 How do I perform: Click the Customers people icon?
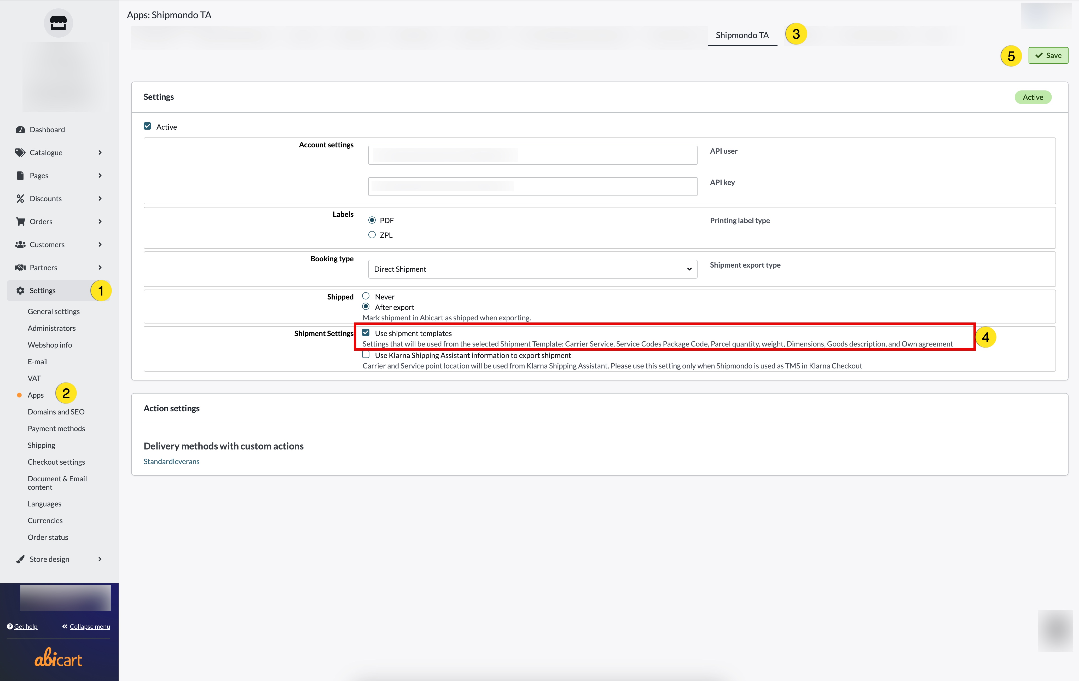tap(20, 244)
